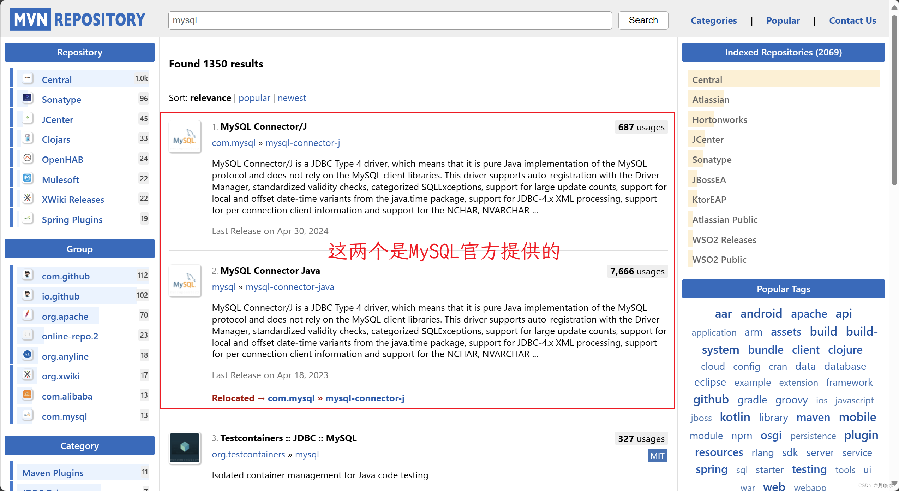This screenshot has height=491, width=899.
Task: Sort results by newest
Action: coord(292,98)
